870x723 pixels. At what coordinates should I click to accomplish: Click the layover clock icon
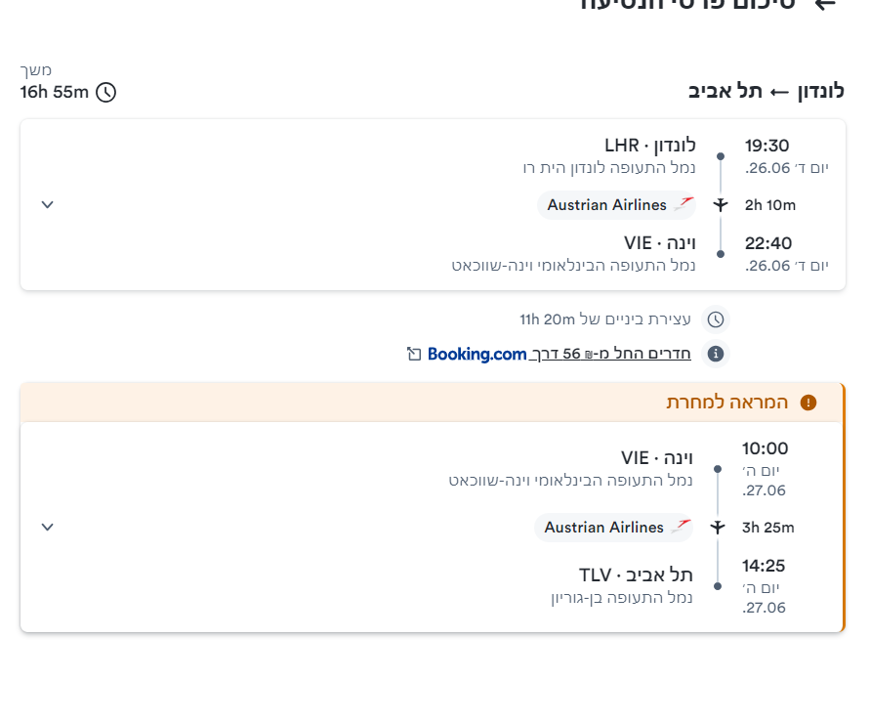point(716,319)
